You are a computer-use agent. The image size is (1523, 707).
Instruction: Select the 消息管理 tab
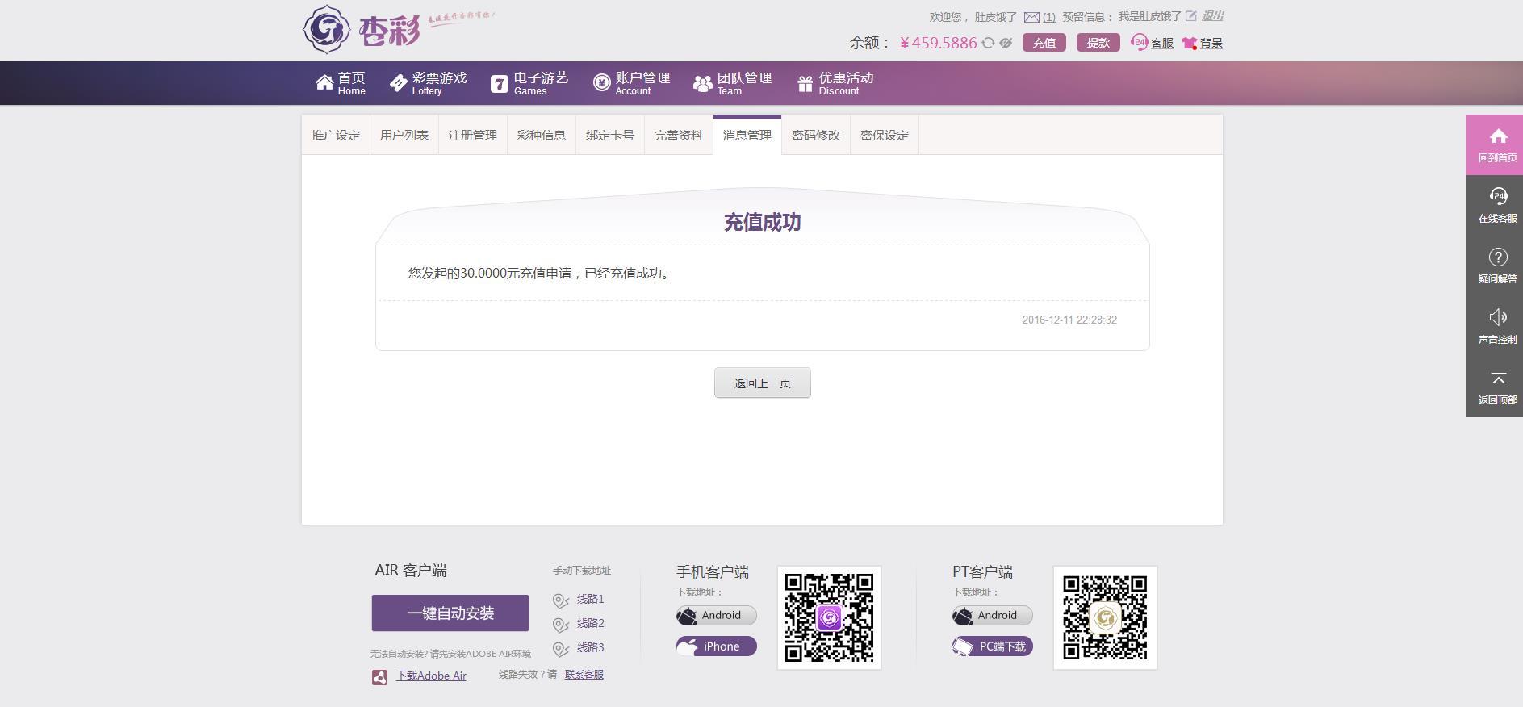(747, 135)
